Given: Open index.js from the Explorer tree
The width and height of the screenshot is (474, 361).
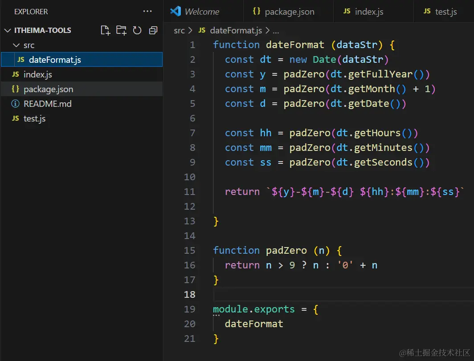Looking at the screenshot, I should [82, 74].
